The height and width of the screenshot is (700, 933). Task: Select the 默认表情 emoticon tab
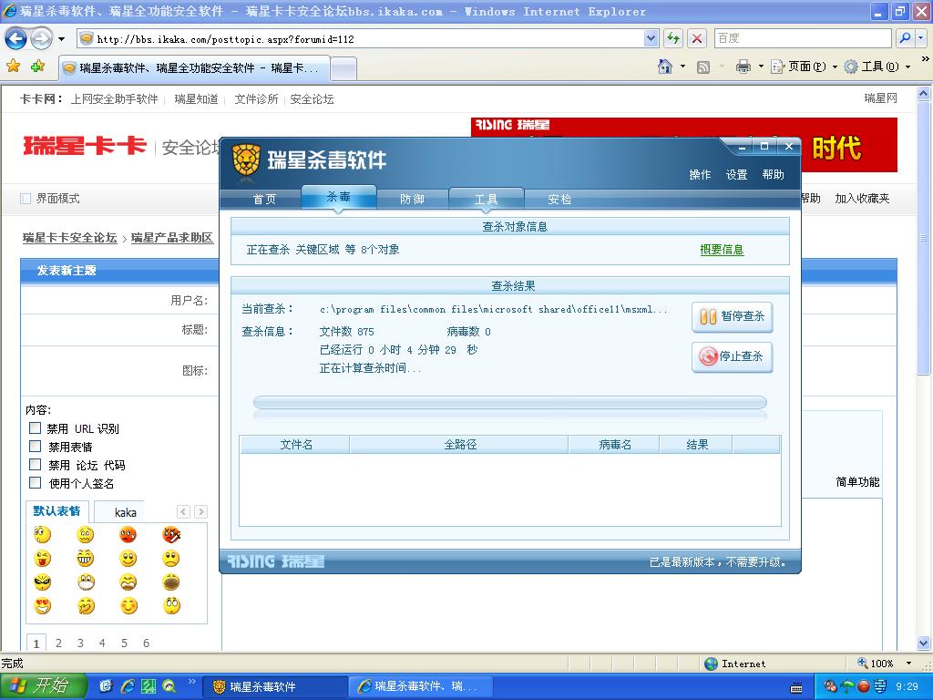click(57, 511)
